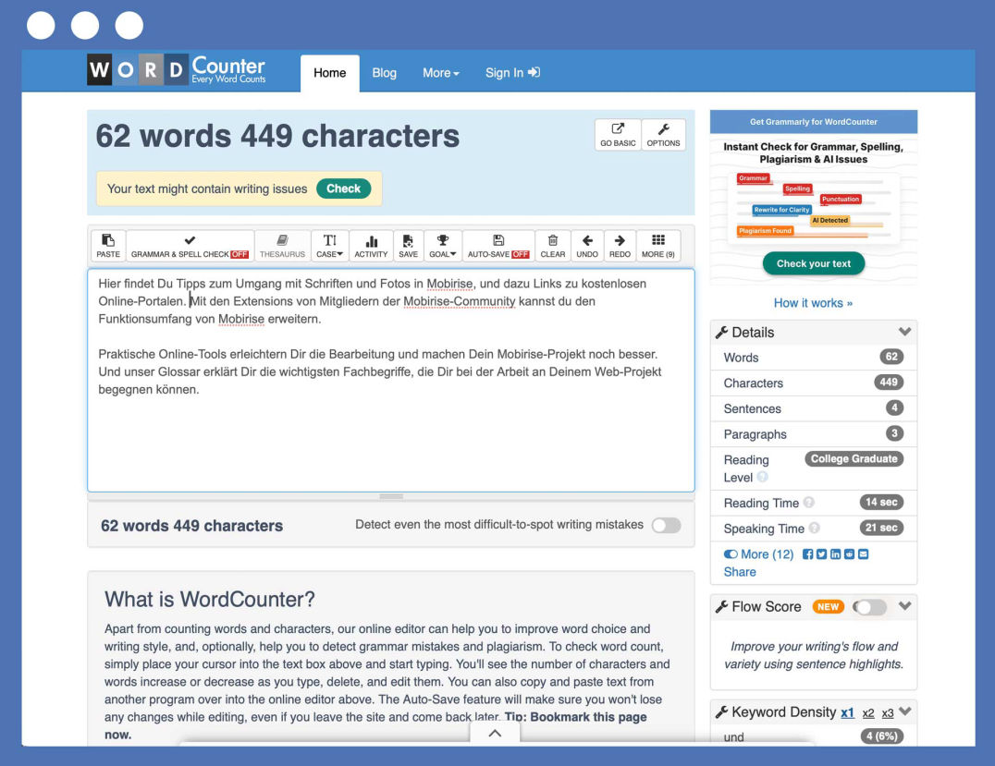Enable difficult-to-spot writing mistakes detection switch
995x766 pixels.
[x=667, y=525]
